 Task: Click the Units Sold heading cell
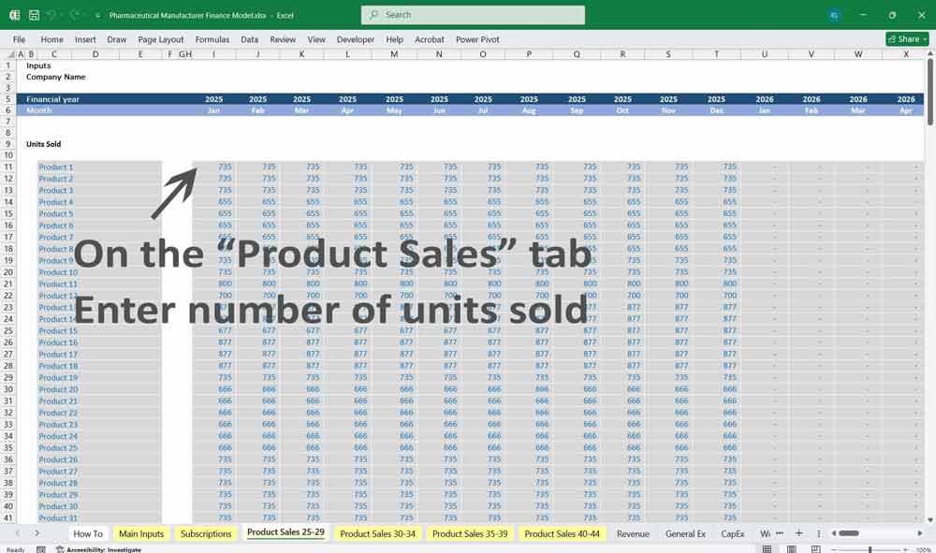pyautogui.click(x=44, y=144)
